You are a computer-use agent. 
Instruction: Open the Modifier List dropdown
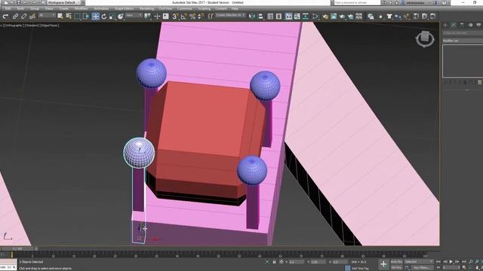coord(463,41)
